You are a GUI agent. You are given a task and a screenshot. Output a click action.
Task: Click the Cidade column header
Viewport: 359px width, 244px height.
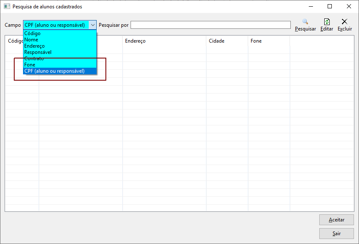coord(227,41)
